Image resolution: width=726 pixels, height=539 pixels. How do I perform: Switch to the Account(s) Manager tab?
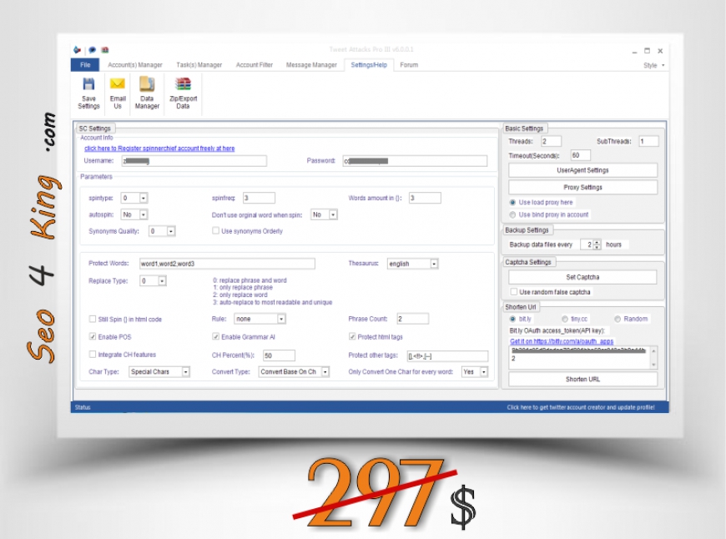[x=134, y=65]
